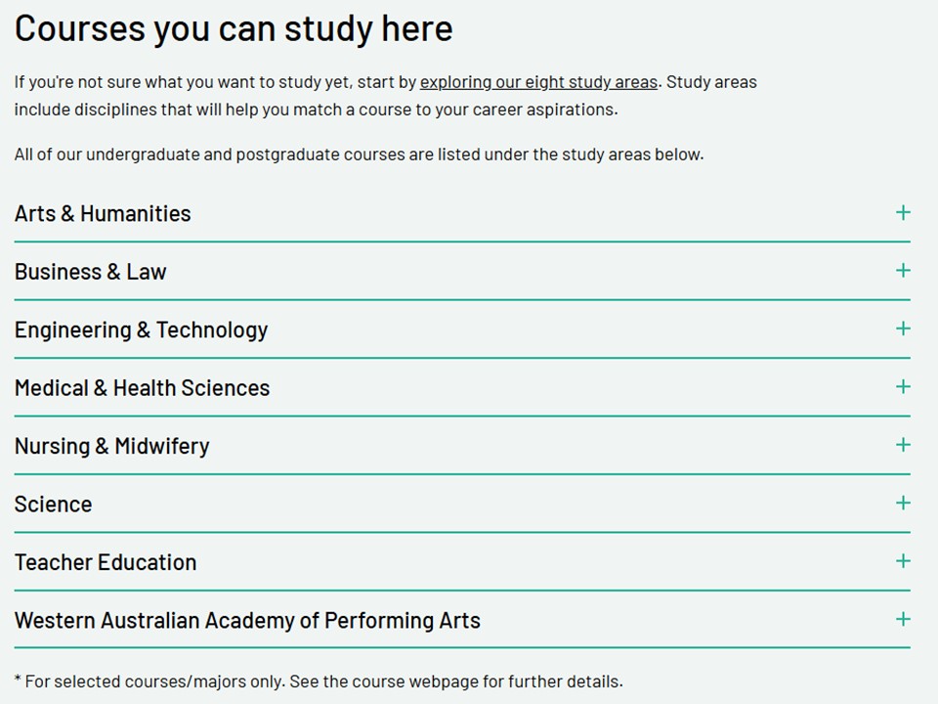Open the 'exploring our eight study areas' link
The width and height of the screenshot is (938, 704).
point(538,82)
